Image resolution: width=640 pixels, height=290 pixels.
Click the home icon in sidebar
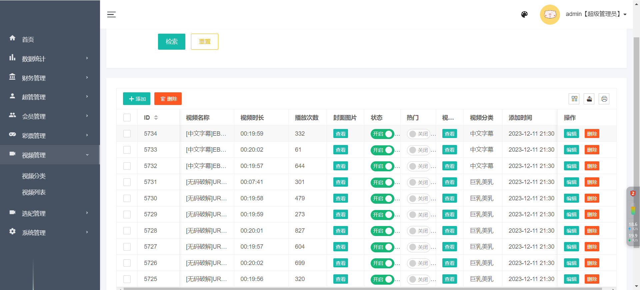[x=12, y=38]
